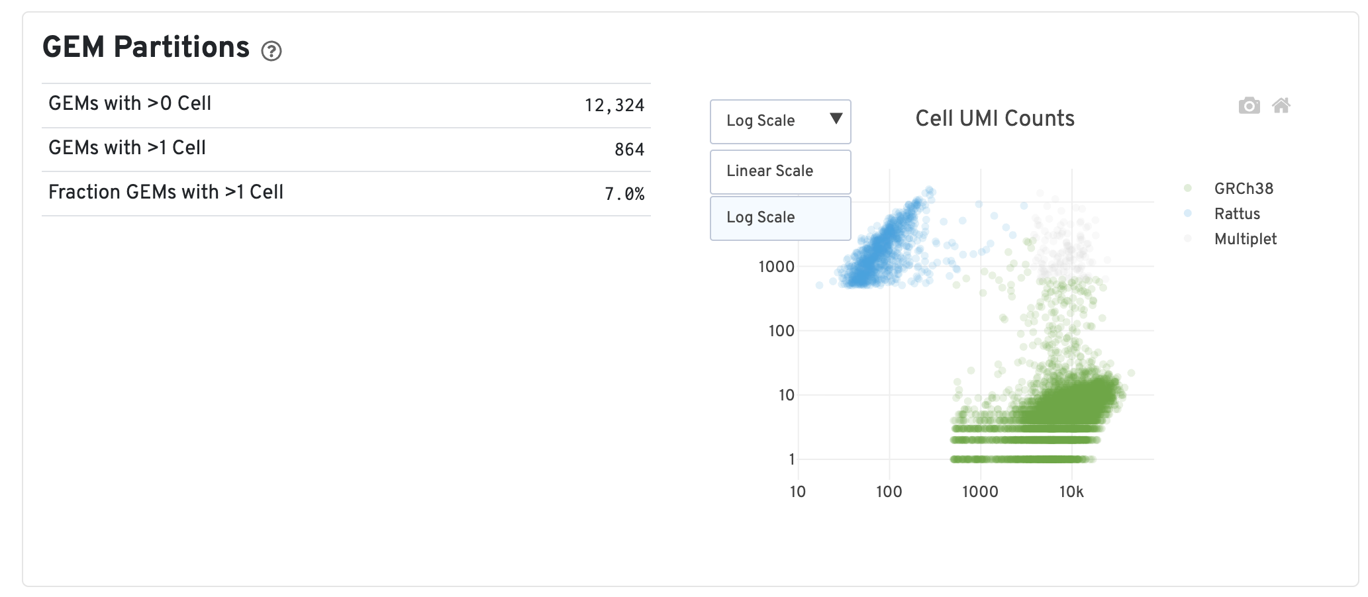Viewport: 1368px width, 597px height.
Task: Click the green GRCh38 legend dot
Action: pos(1188,189)
